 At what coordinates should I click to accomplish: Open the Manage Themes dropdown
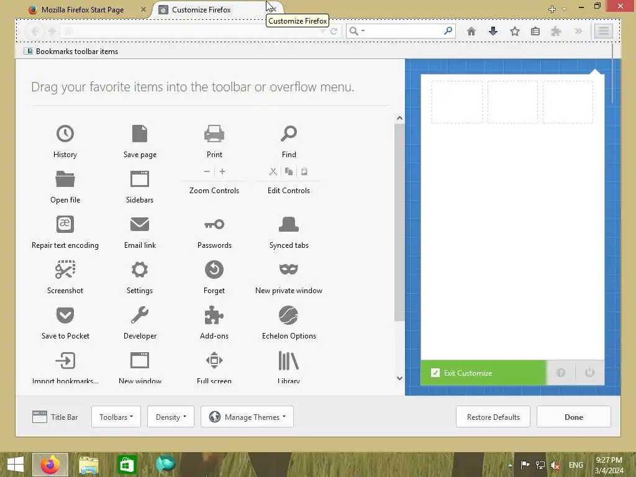coord(247,417)
